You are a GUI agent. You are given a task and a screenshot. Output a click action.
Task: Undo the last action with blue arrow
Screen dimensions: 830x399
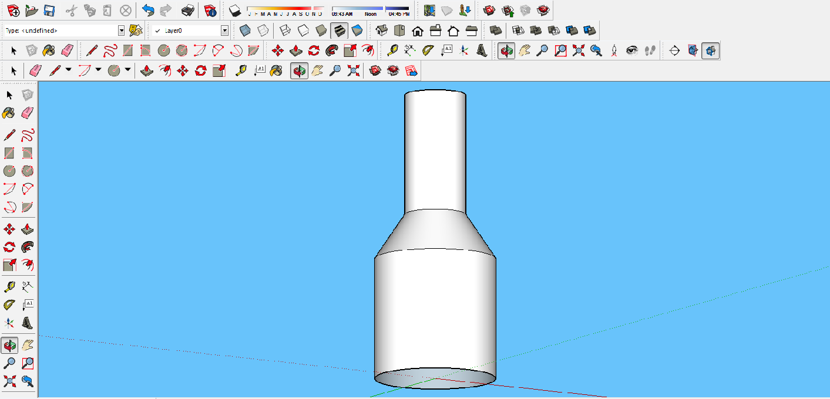pyautogui.click(x=148, y=10)
